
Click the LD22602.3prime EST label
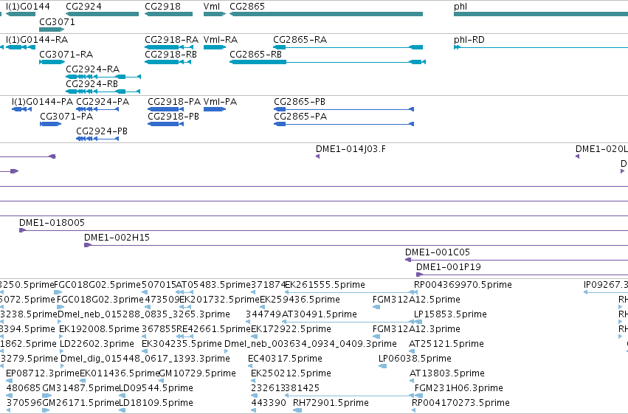tap(97, 344)
